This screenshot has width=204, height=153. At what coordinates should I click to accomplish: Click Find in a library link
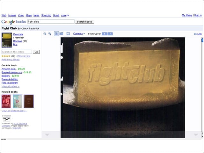(x=10, y=83)
